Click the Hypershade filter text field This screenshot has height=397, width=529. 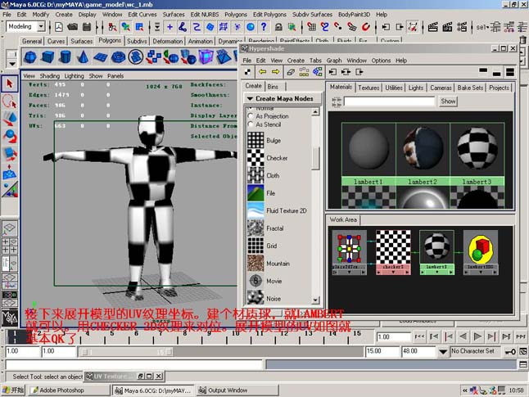pyautogui.click(x=389, y=101)
